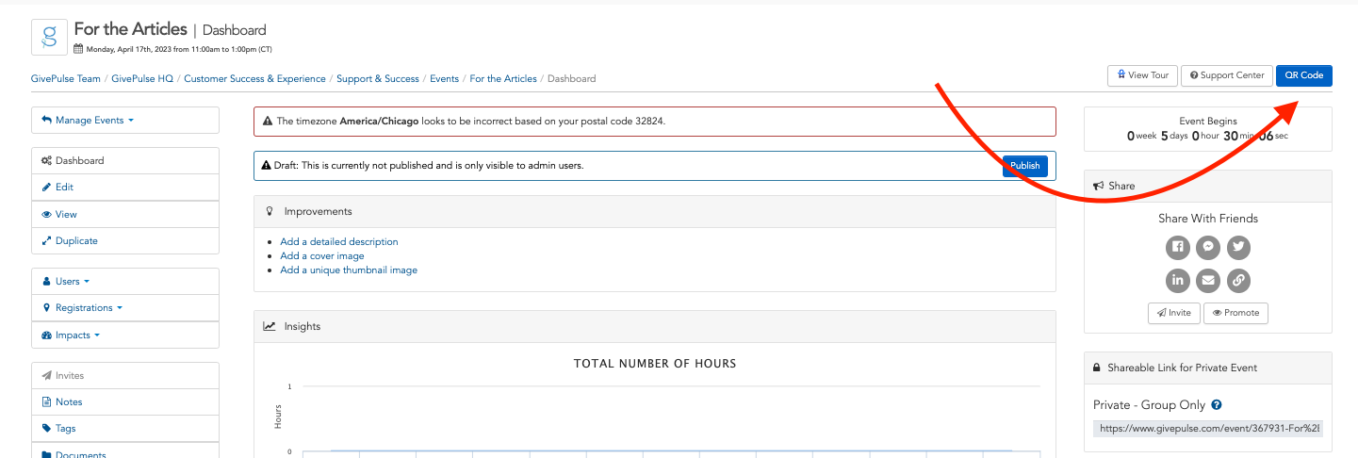This screenshot has height=458, width=1358.
Task: Expand the Users menu
Action: [x=125, y=281]
